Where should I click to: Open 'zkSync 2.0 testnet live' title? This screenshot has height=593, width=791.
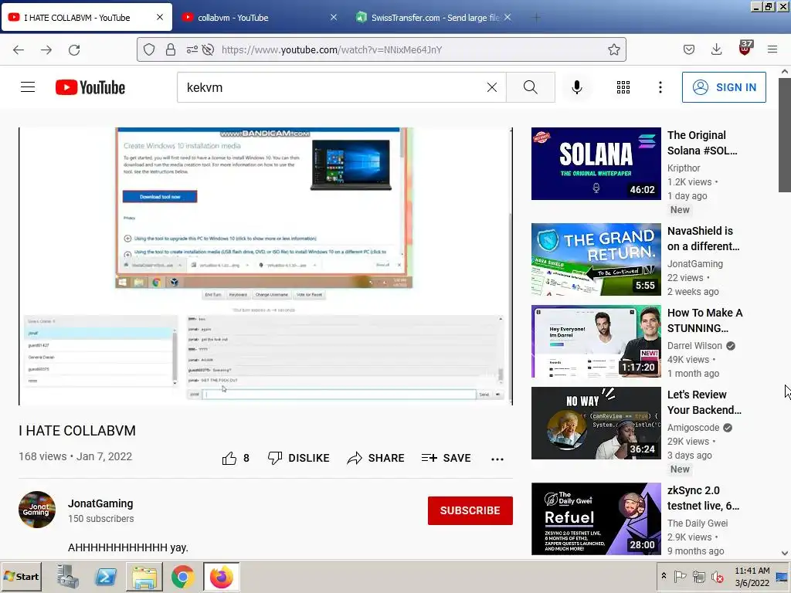point(703,498)
